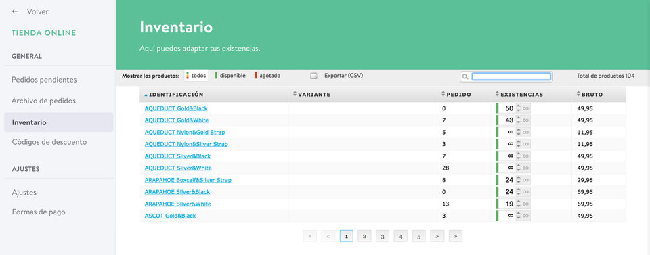This screenshot has height=255, width=650.
Task: Open Pedidos pendientes in sidebar
Action: [x=44, y=80]
